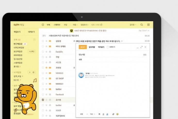Click the 제목 subject field
Screen dimensions: 178x119
click(112, 60)
